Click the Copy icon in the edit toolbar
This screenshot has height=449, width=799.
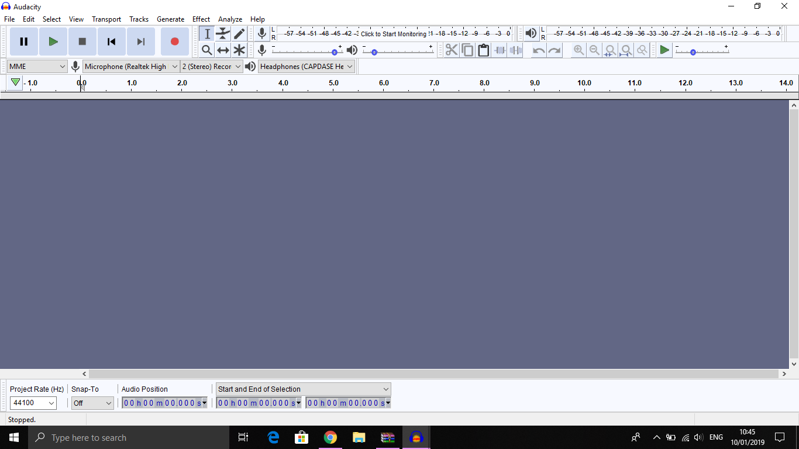(x=467, y=50)
